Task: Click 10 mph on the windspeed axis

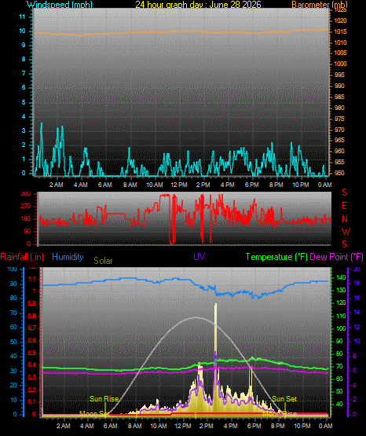Action: coord(22,31)
